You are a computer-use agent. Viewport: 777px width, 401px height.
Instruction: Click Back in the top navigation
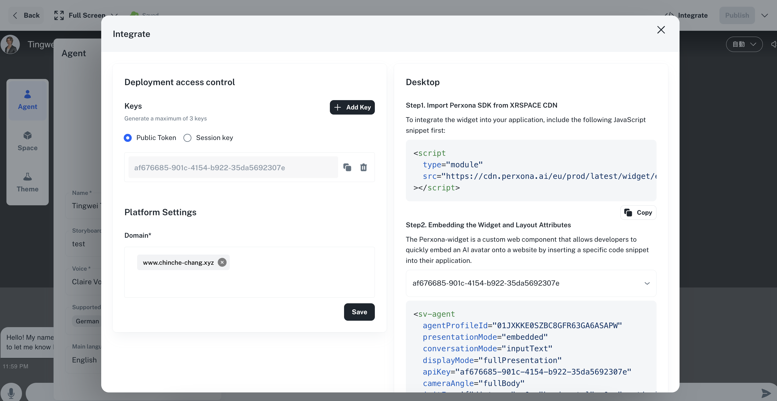[x=26, y=15]
